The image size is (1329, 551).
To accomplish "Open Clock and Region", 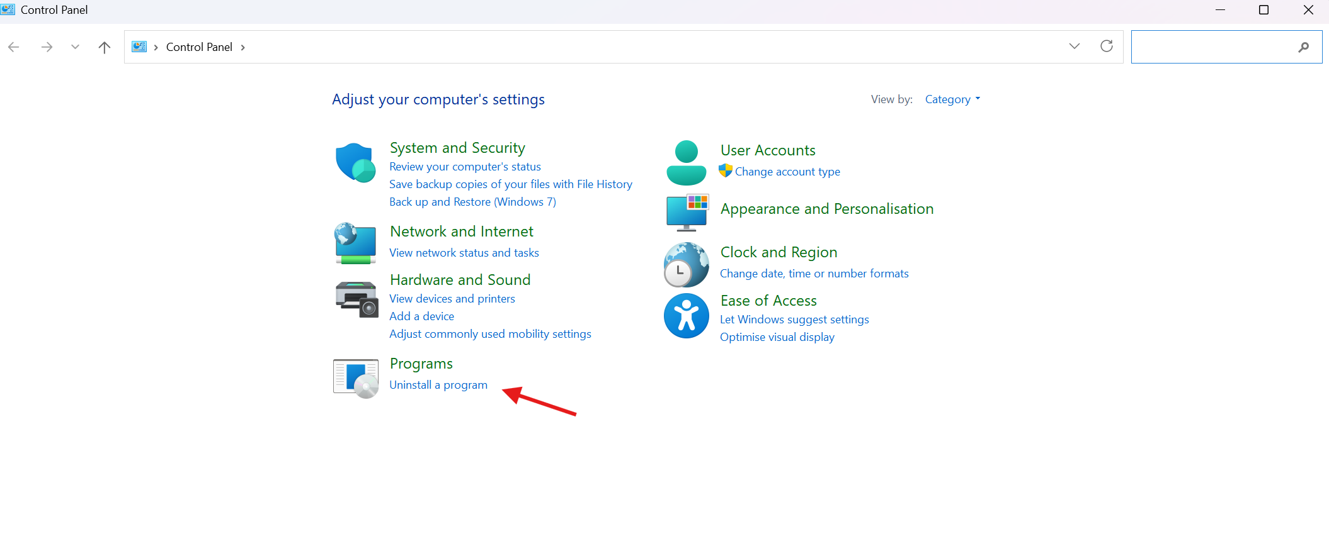I will [779, 252].
